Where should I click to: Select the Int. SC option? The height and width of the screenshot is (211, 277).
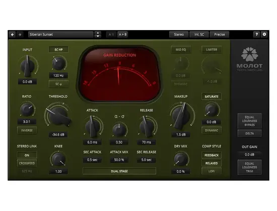coord(199,35)
